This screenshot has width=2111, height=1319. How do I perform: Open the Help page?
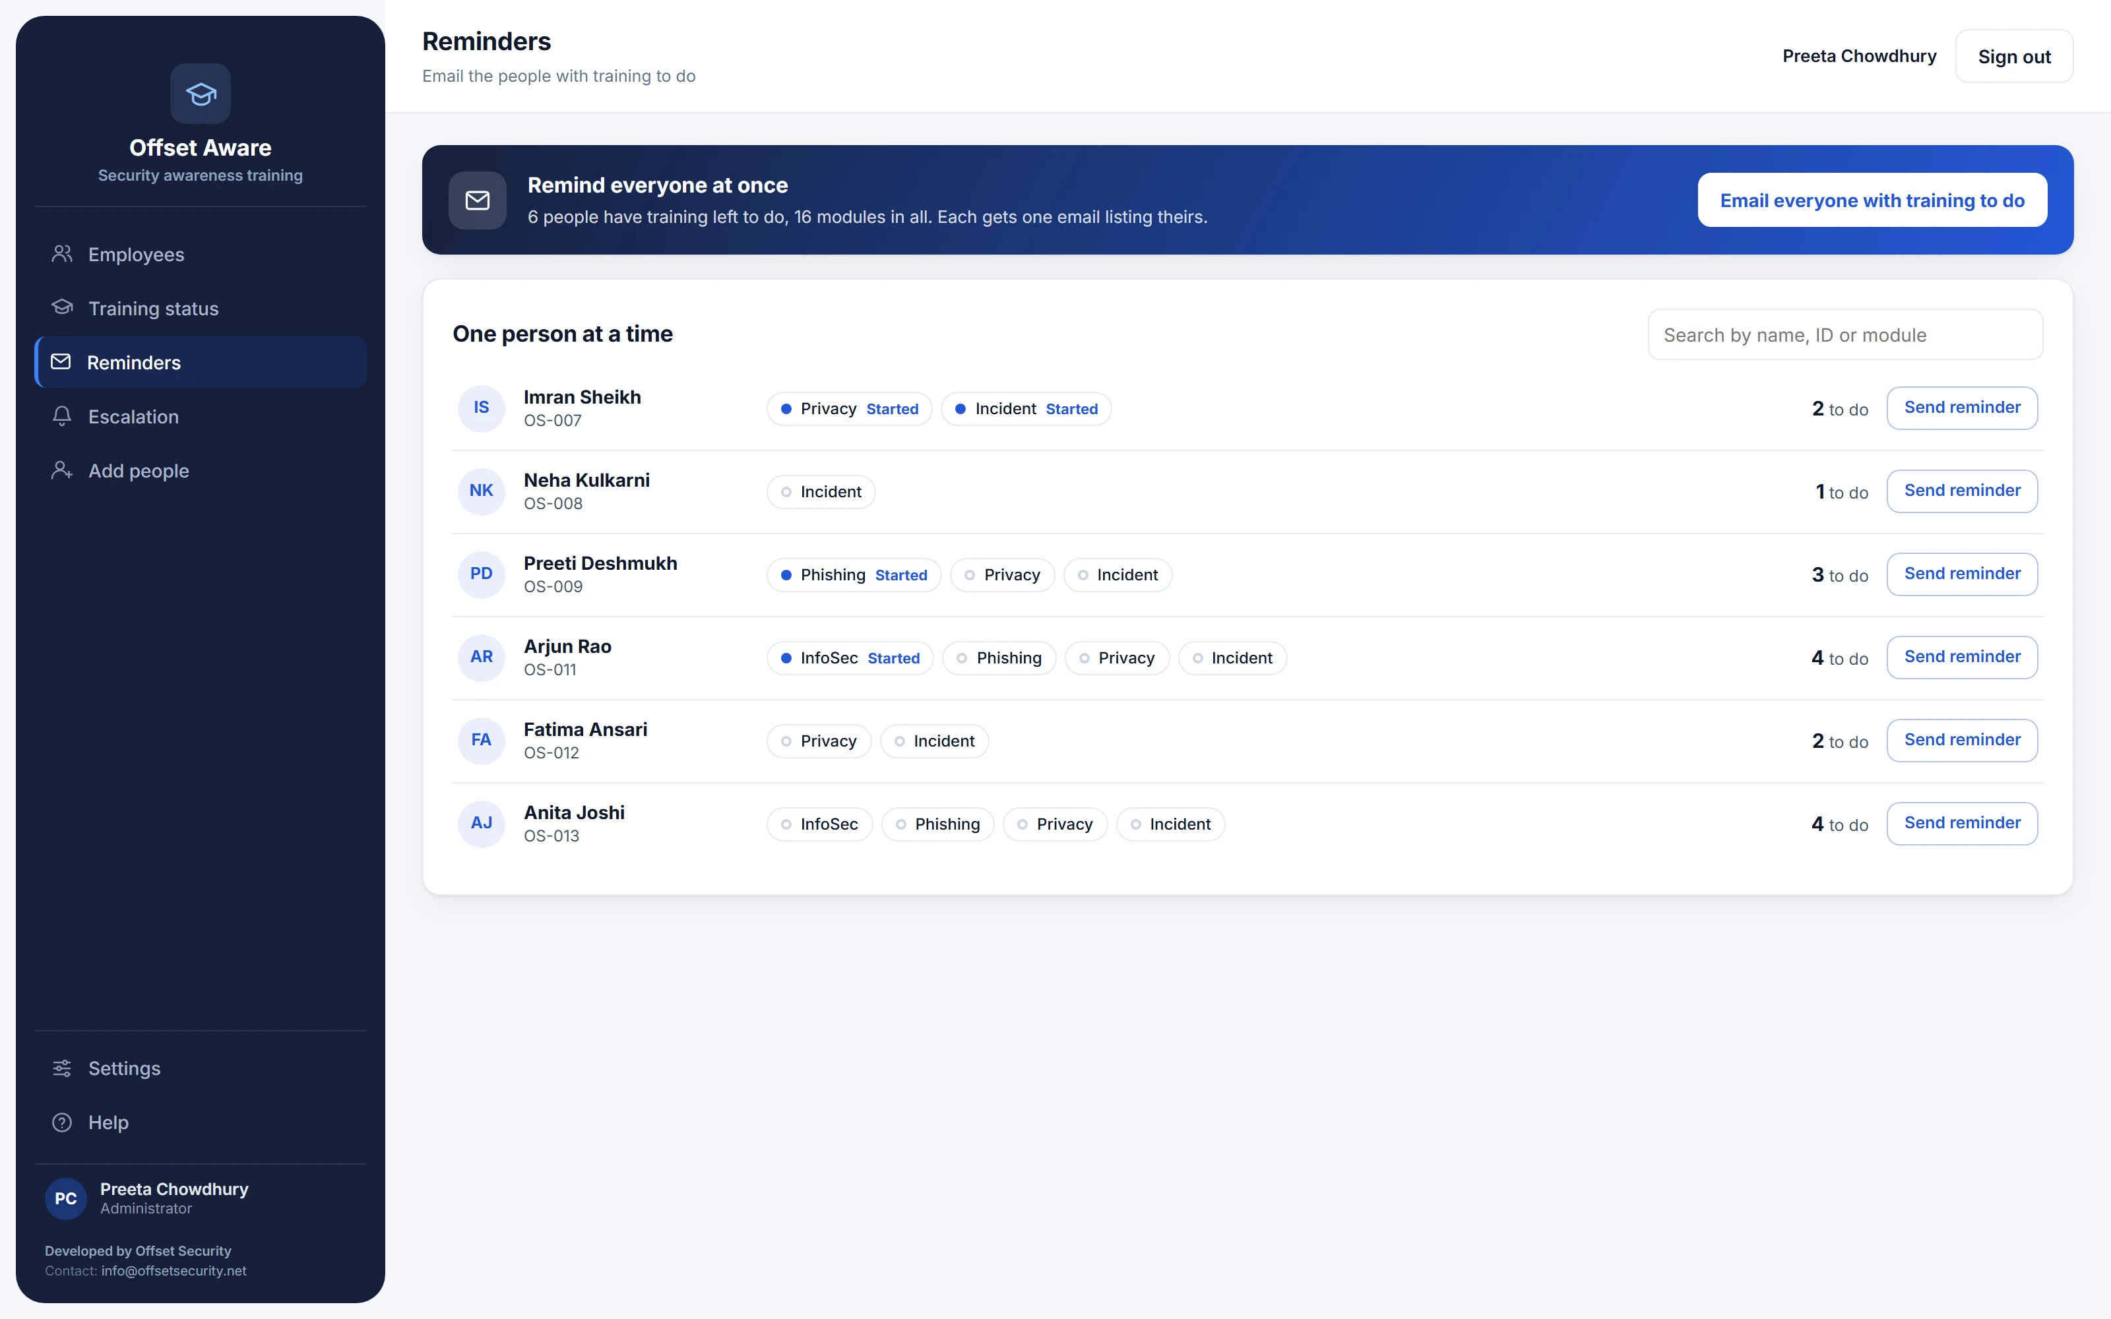pos(201,1122)
